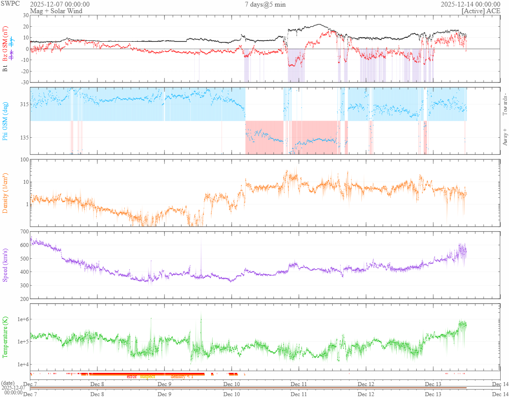Click the 'Away +' sector label
This screenshot has height=397, width=509.
[505, 137]
